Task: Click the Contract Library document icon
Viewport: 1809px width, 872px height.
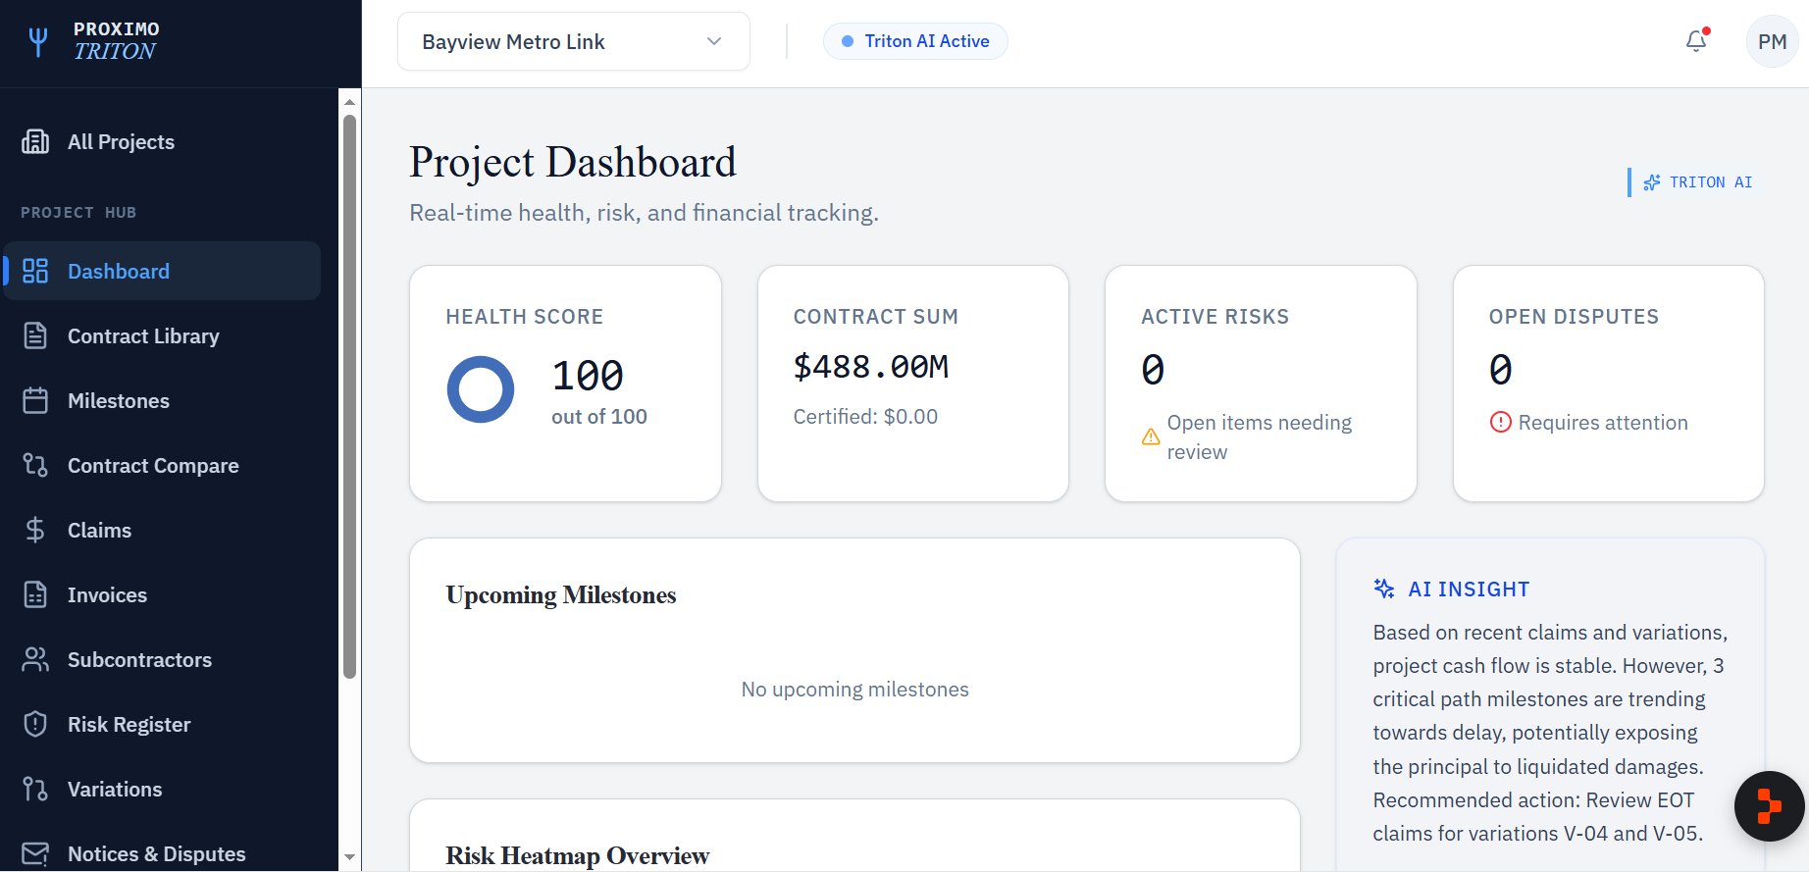Action: click(35, 336)
